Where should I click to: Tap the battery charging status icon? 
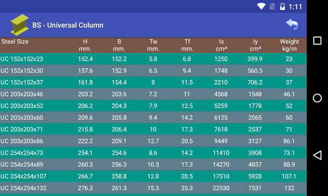pos(282,7)
